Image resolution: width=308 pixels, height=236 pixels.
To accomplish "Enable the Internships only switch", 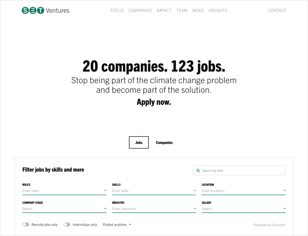I will [67, 225].
